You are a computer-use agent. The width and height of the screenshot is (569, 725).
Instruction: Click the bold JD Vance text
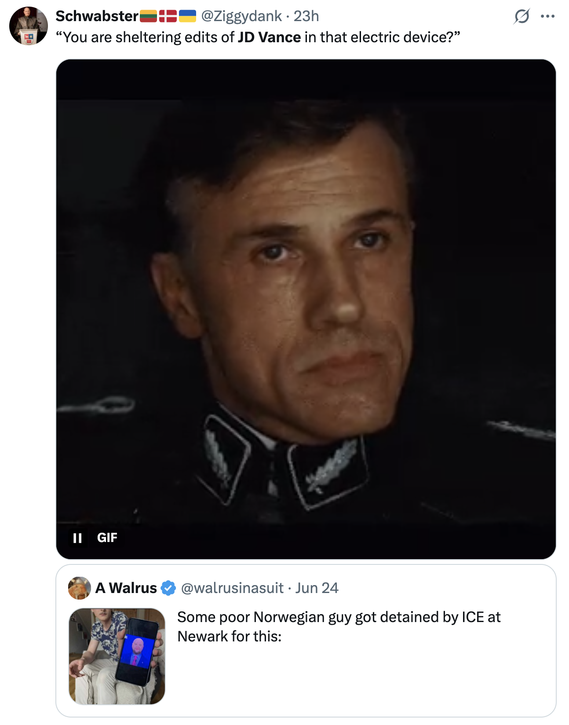tap(269, 37)
